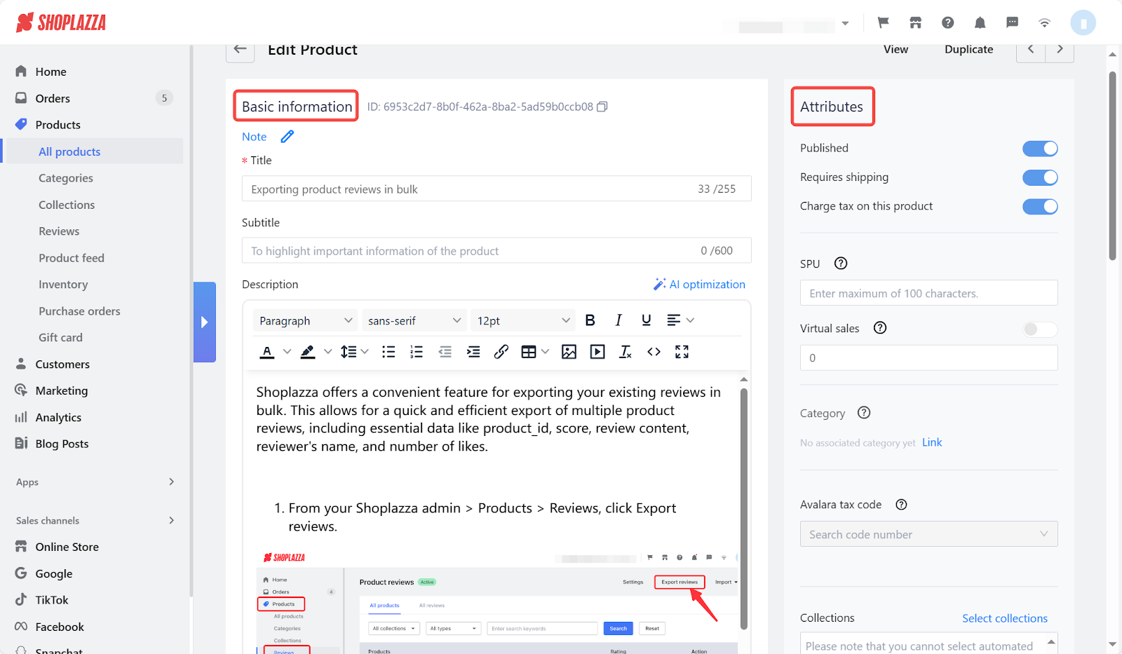Toggle Charge tax on this product
Image resolution: width=1122 pixels, height=654 pixels.
click(x=1040, y=206)
